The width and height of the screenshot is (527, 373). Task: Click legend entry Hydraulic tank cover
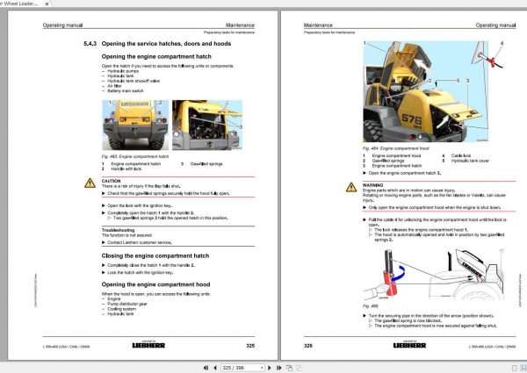[x=470, y=161]
